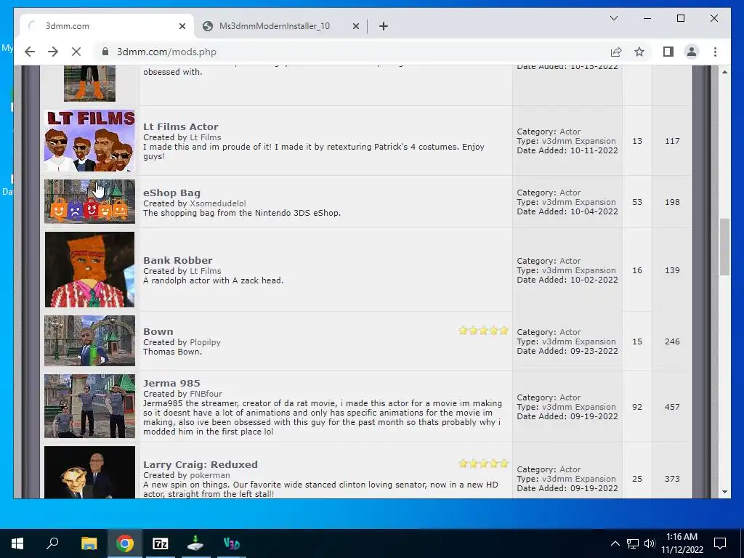Image resolution: width=744 pixels, height=558 pixels.
Task: View creator FNBfour profile
Action: 206,393
